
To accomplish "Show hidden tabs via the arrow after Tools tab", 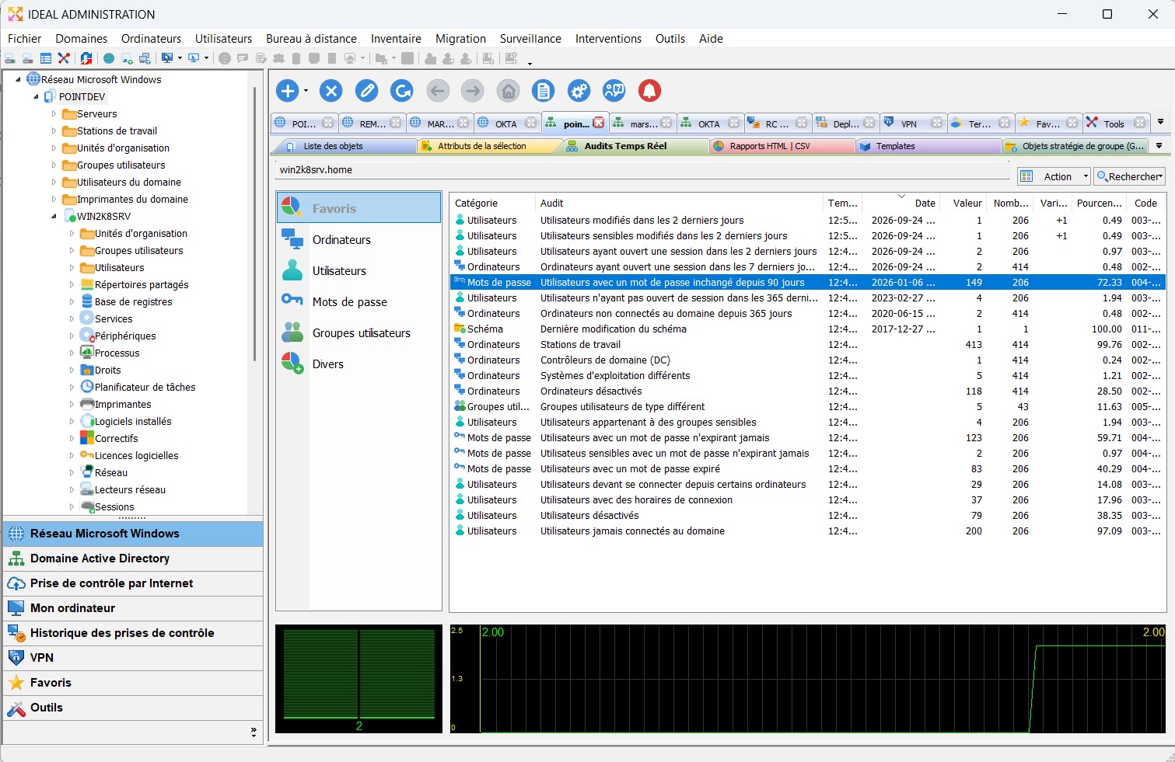I will pyautogui.click(x=1160, y=122).
